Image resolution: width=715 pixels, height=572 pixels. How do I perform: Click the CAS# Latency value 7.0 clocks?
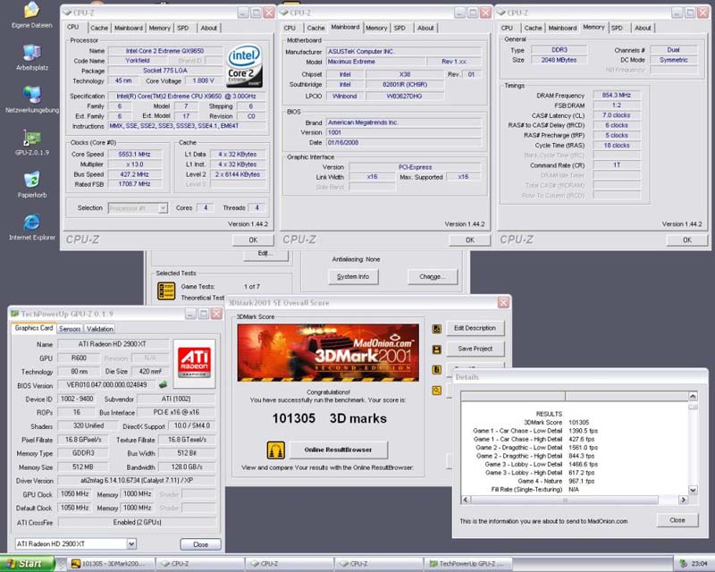(617, 115)
